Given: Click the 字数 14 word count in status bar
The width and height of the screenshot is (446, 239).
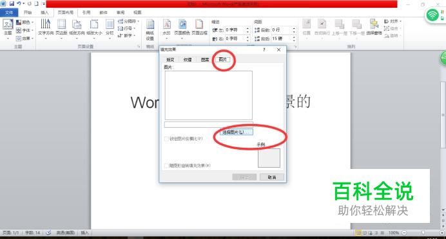Looking at the screenshot, I should point(32,233).
